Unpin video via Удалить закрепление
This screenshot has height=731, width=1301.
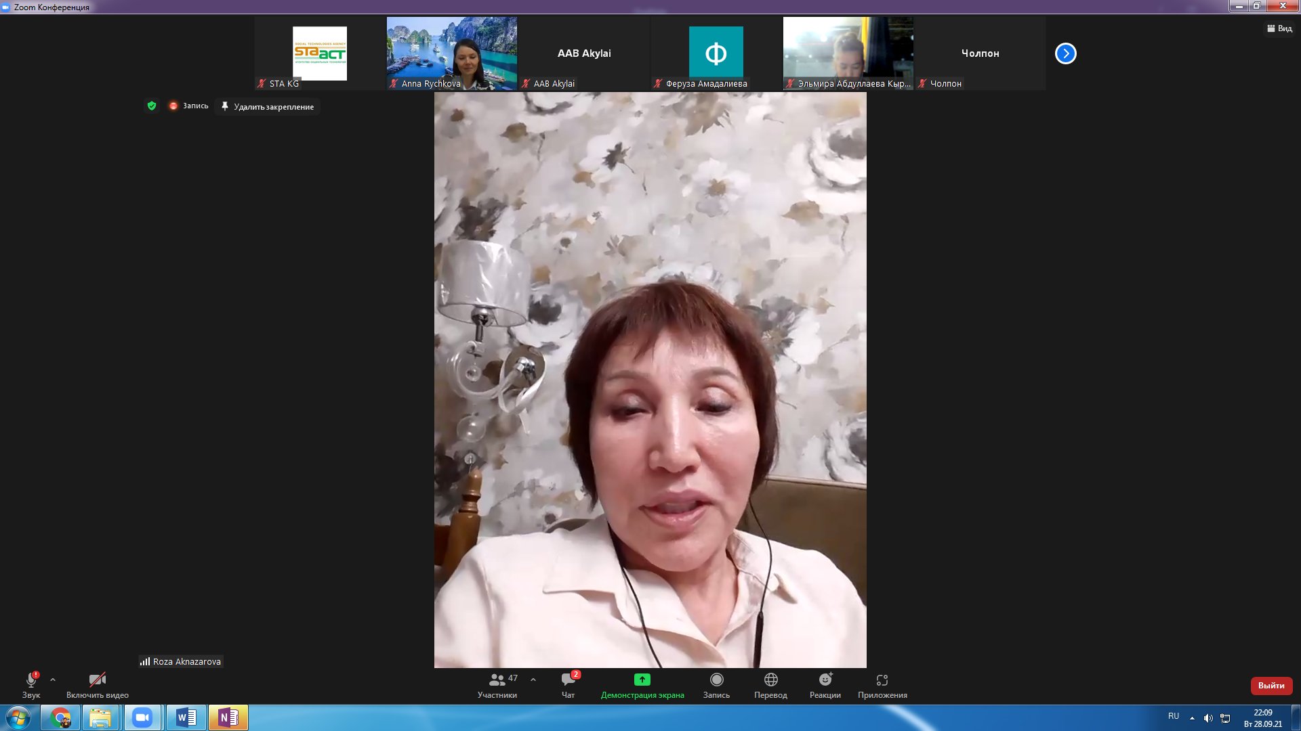point(268,106)
